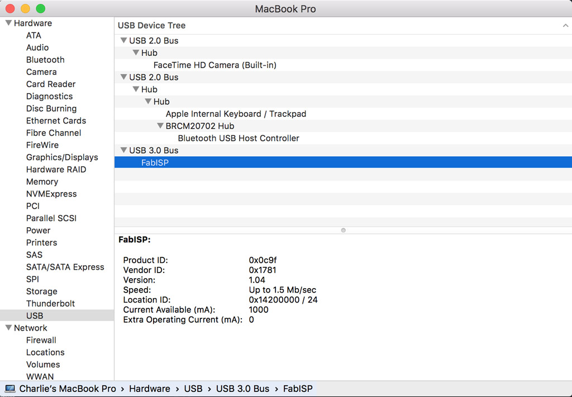Open Disc Burning information
The width and height of the screenshot is (572, 397).
pyautogui.click(x=51, y=108)
